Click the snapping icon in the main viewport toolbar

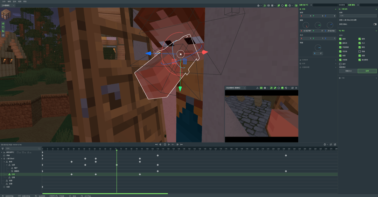pyautogui.click(x=258, y=6)
